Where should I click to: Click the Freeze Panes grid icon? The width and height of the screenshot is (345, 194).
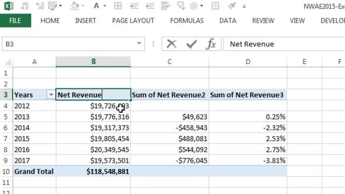click(215, 6)
